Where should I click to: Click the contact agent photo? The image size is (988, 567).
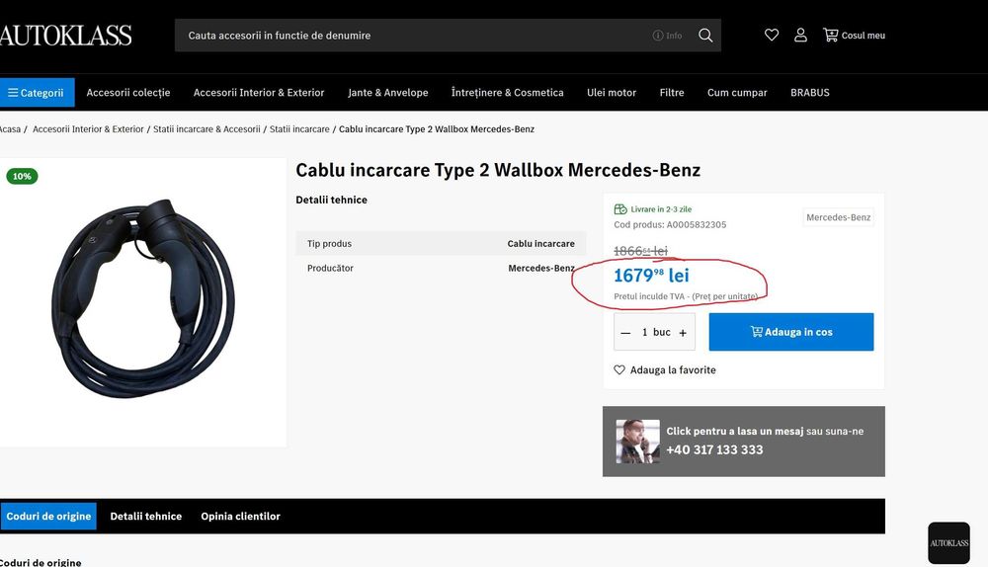point(637,442)
